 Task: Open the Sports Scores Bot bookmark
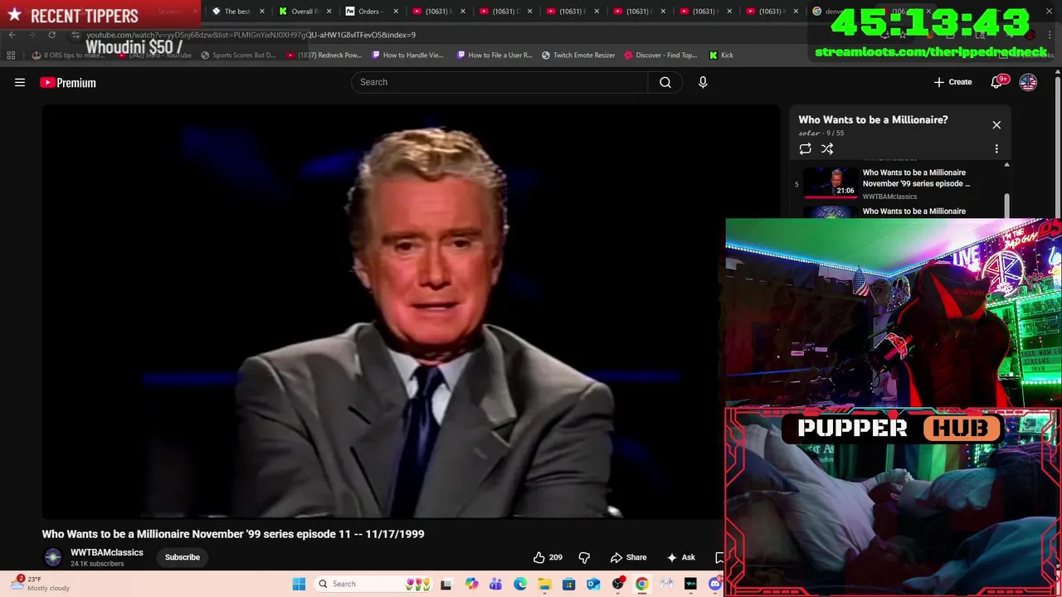pyautogui.click(x=239, y=56)
